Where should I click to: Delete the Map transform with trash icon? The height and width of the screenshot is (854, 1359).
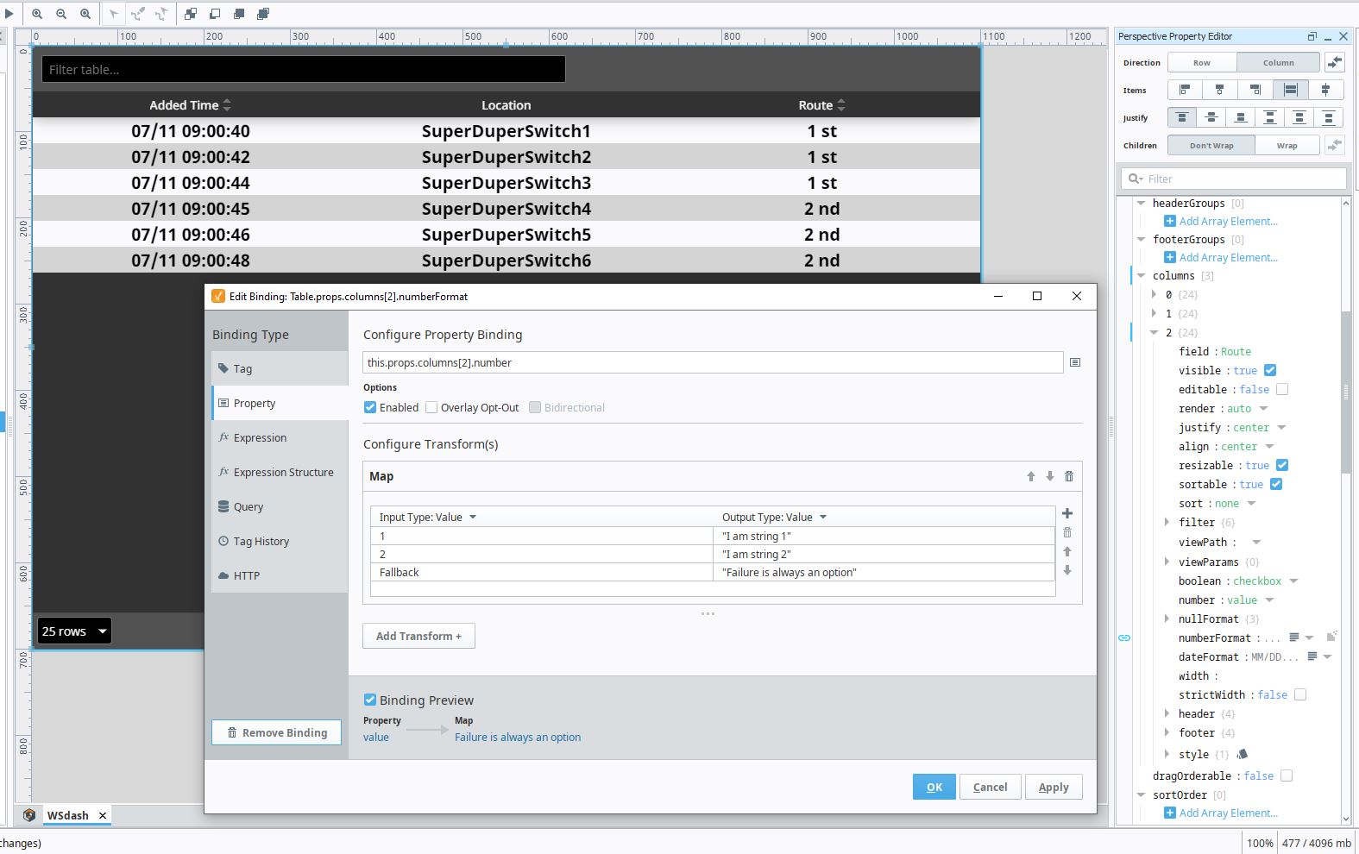(1069, 476)
